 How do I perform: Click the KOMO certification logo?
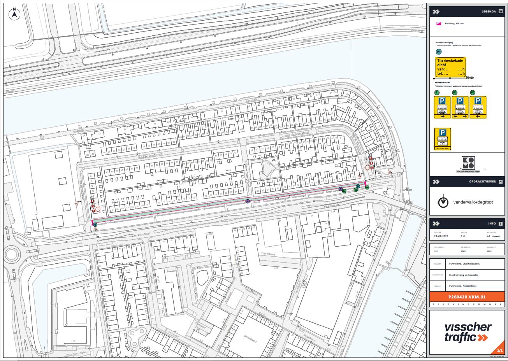tap(468, 163)
